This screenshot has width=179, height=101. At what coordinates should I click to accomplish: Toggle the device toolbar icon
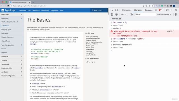click(x=117, y=10)
